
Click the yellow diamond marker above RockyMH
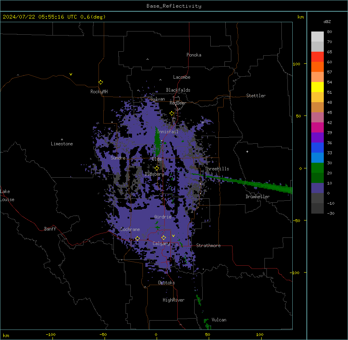click(101, 82)
